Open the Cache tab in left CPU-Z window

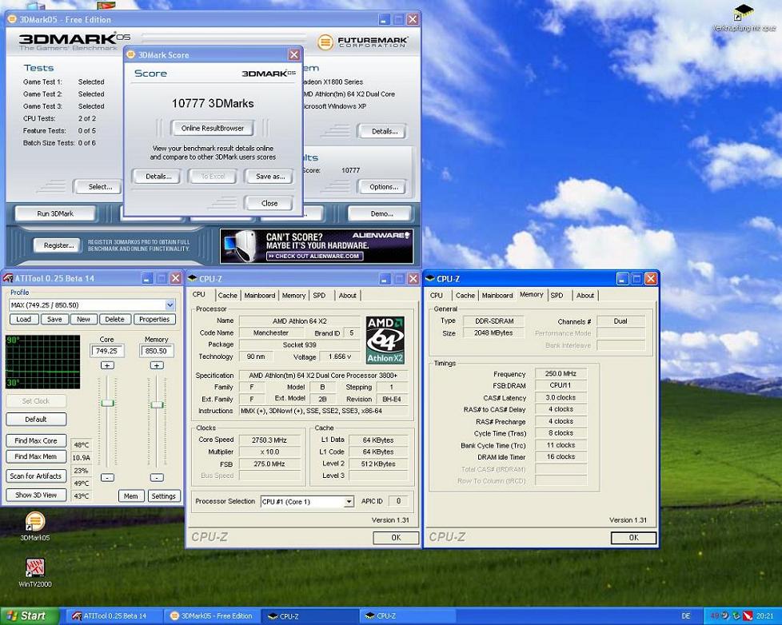[227, 295]
